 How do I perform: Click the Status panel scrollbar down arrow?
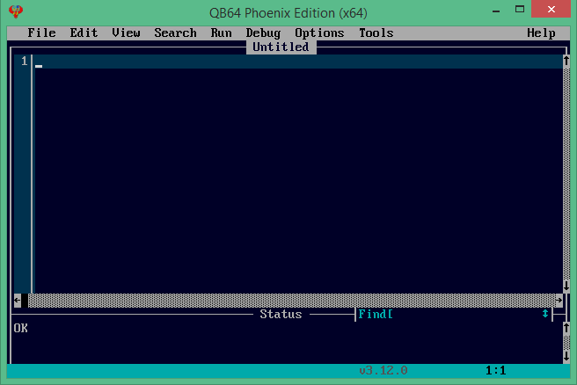click(x=566, y=356)
